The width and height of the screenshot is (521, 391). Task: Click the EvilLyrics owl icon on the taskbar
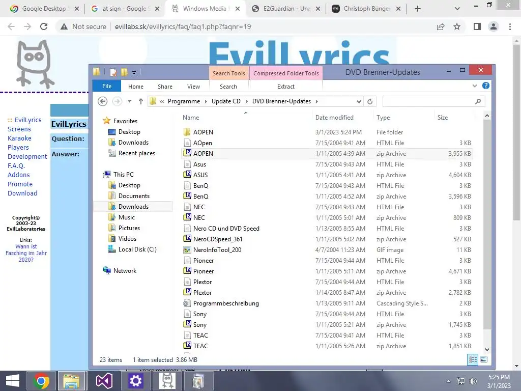point(167,381)
